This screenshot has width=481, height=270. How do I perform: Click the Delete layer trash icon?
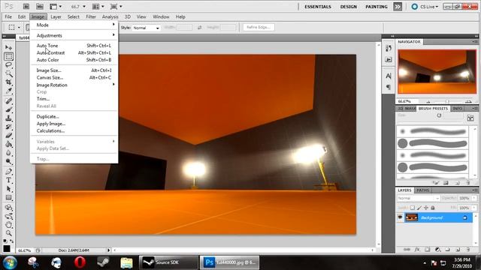[467, 250]
